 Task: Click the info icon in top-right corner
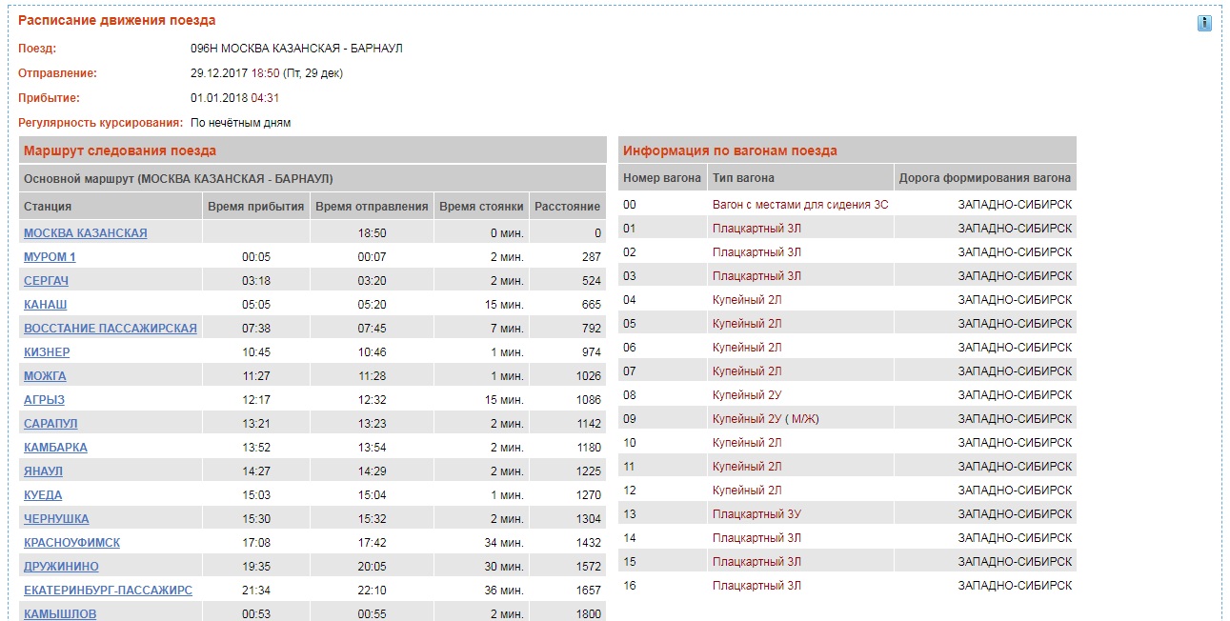pyautogui.click(x=1204, y=24)
